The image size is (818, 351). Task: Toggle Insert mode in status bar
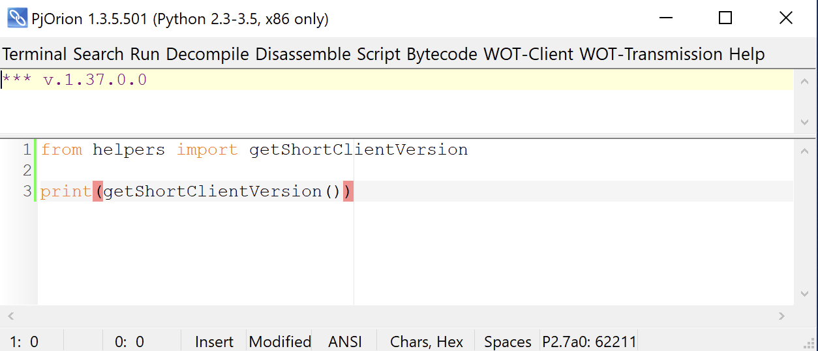tap(214, 341)
